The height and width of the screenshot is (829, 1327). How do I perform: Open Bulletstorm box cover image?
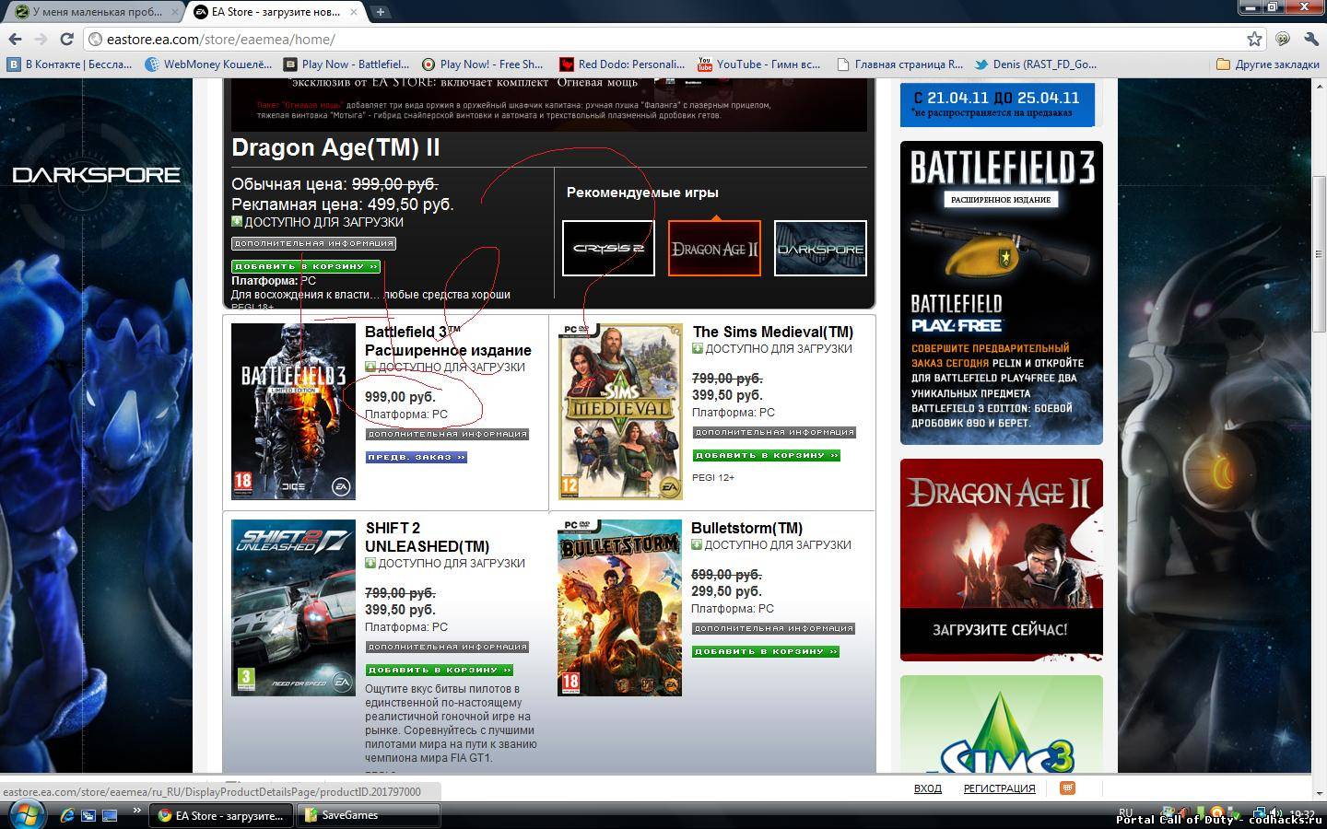[x=619, y=608]
